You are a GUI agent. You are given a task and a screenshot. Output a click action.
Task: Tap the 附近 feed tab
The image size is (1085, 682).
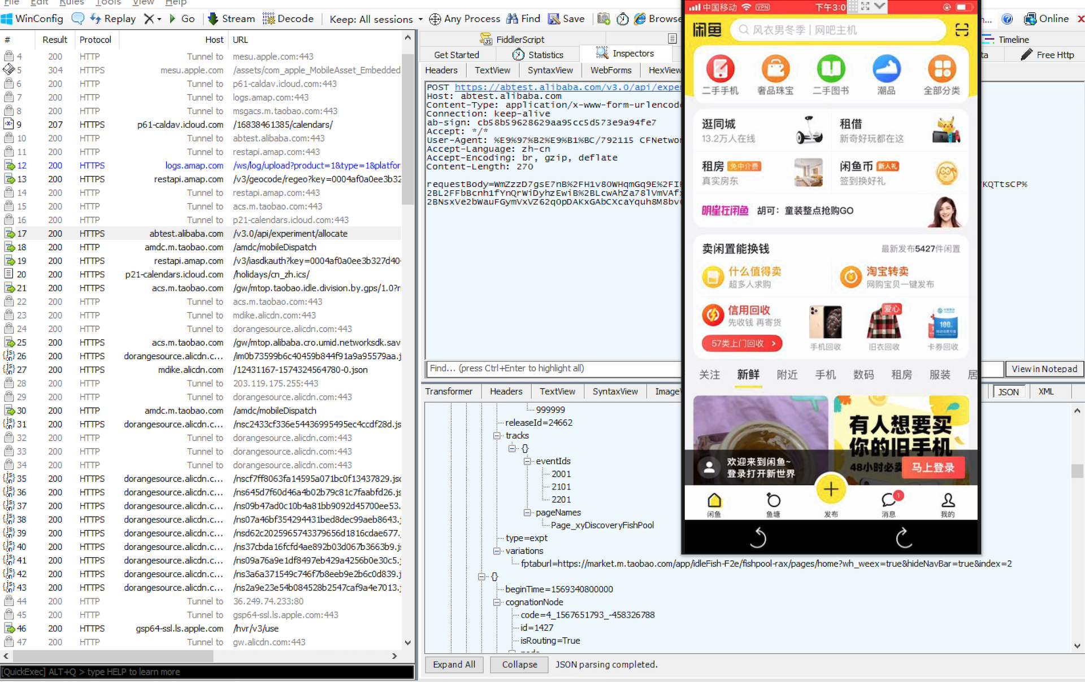787,374
